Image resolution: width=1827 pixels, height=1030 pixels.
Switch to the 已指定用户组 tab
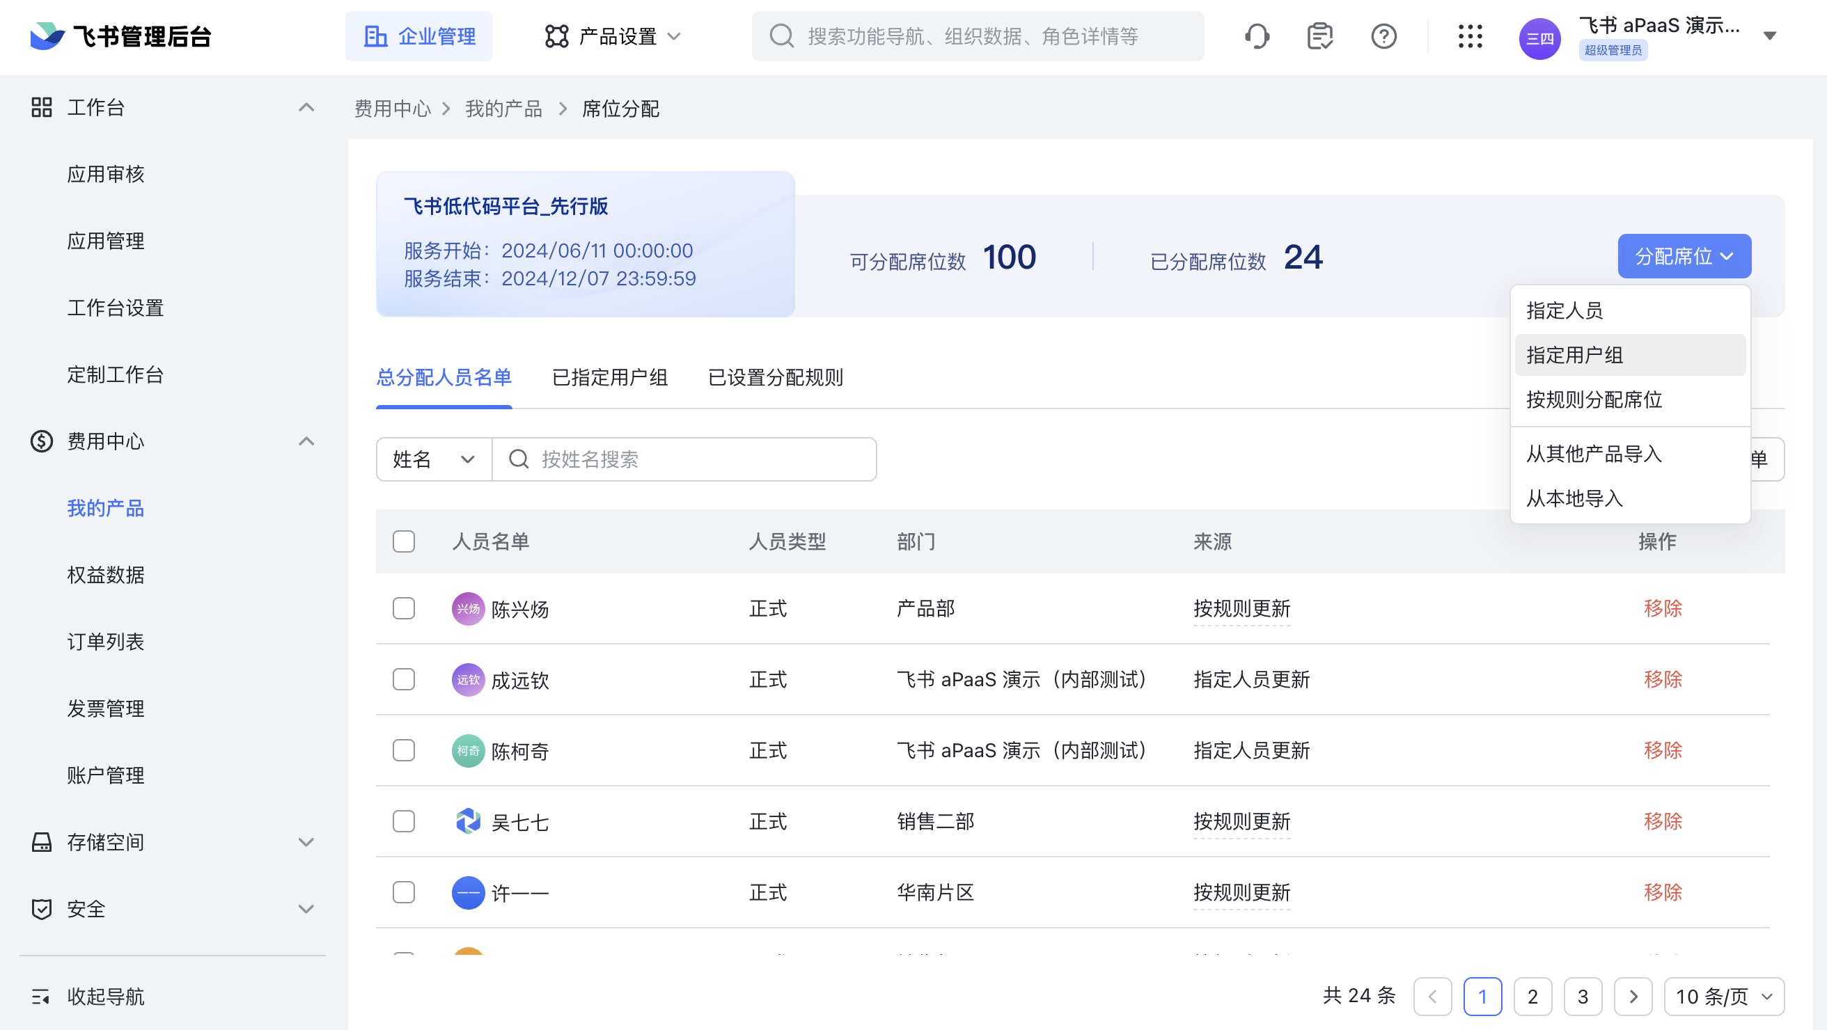[610, 377]
